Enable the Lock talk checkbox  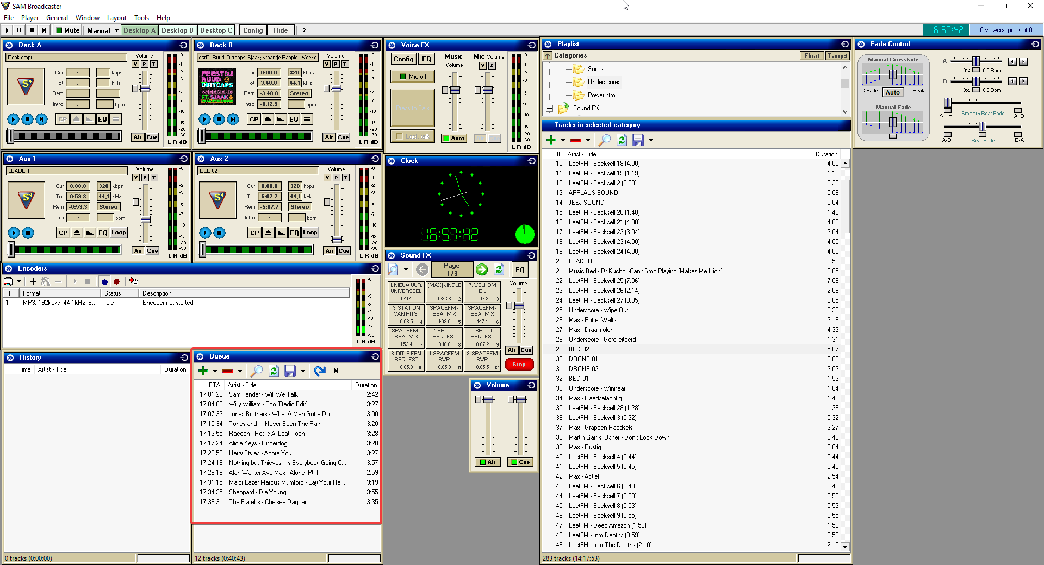coord(400,136)
